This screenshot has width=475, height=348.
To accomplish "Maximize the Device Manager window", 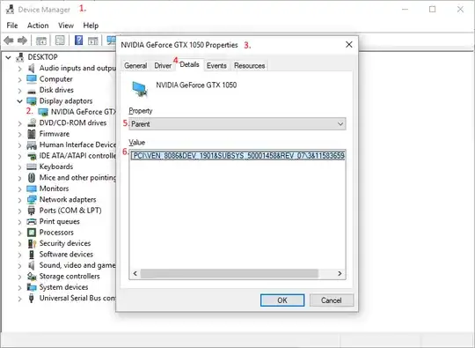I will (433, 10).
